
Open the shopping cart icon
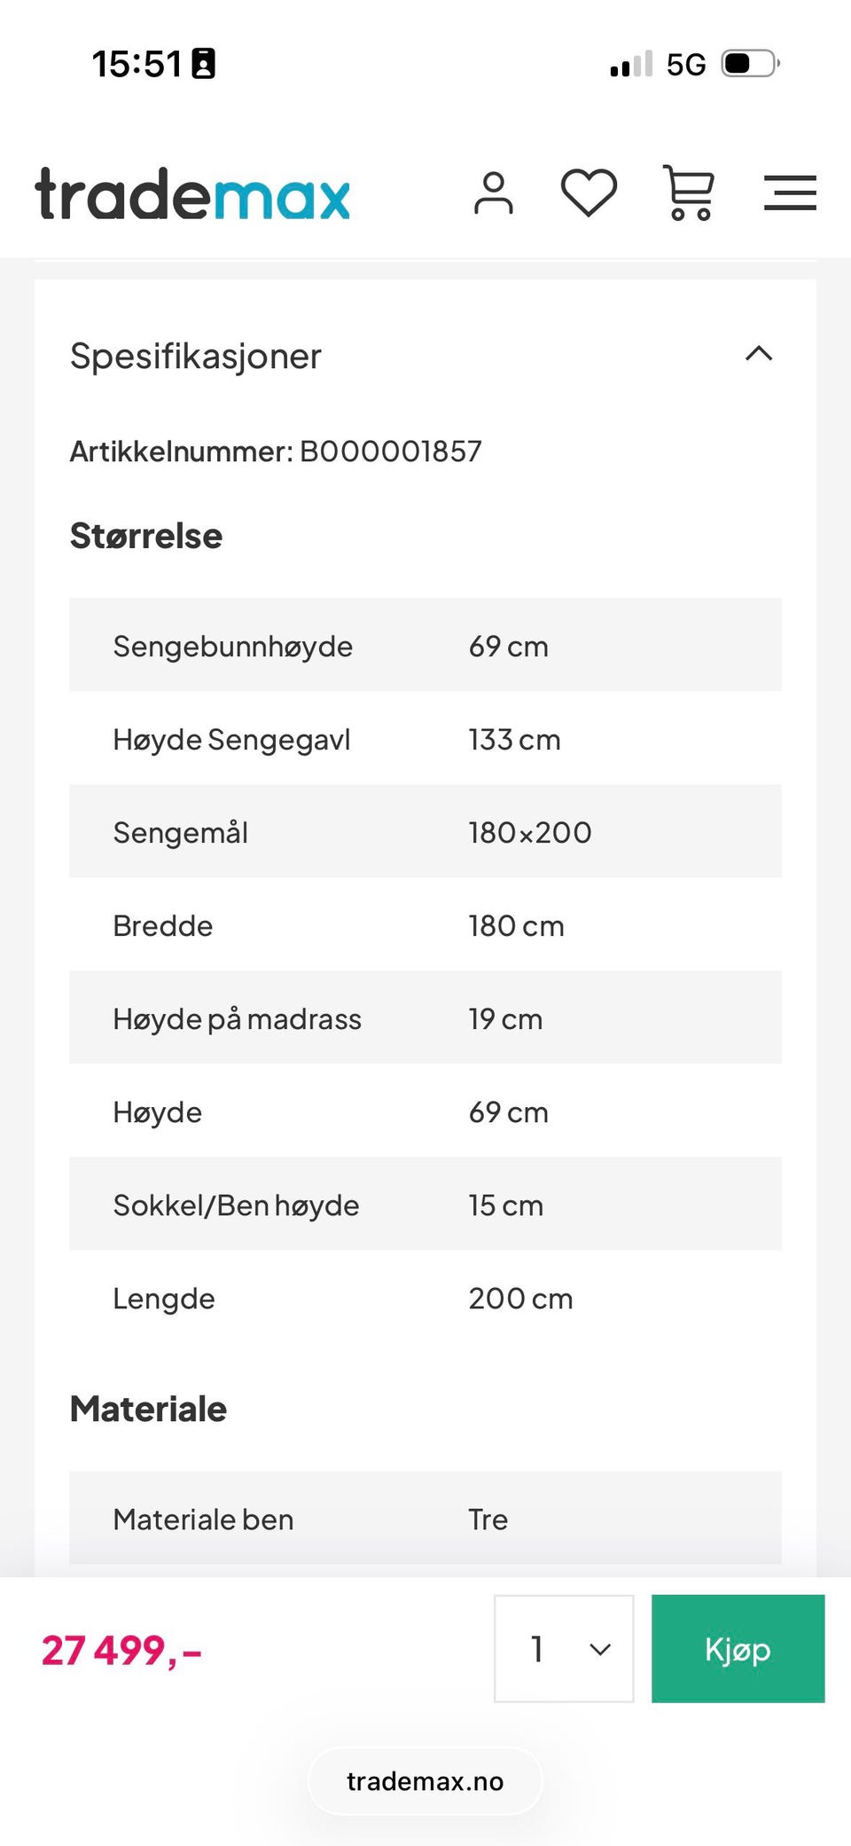(689, 192)
